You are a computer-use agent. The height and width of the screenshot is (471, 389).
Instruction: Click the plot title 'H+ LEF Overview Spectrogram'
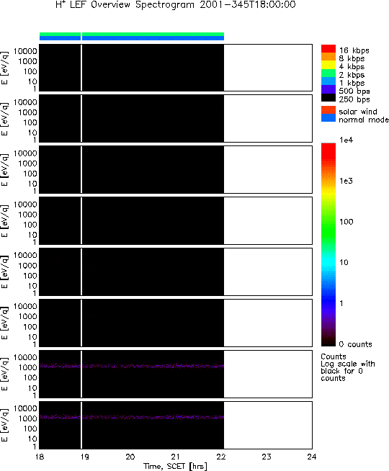click(125, 4)
